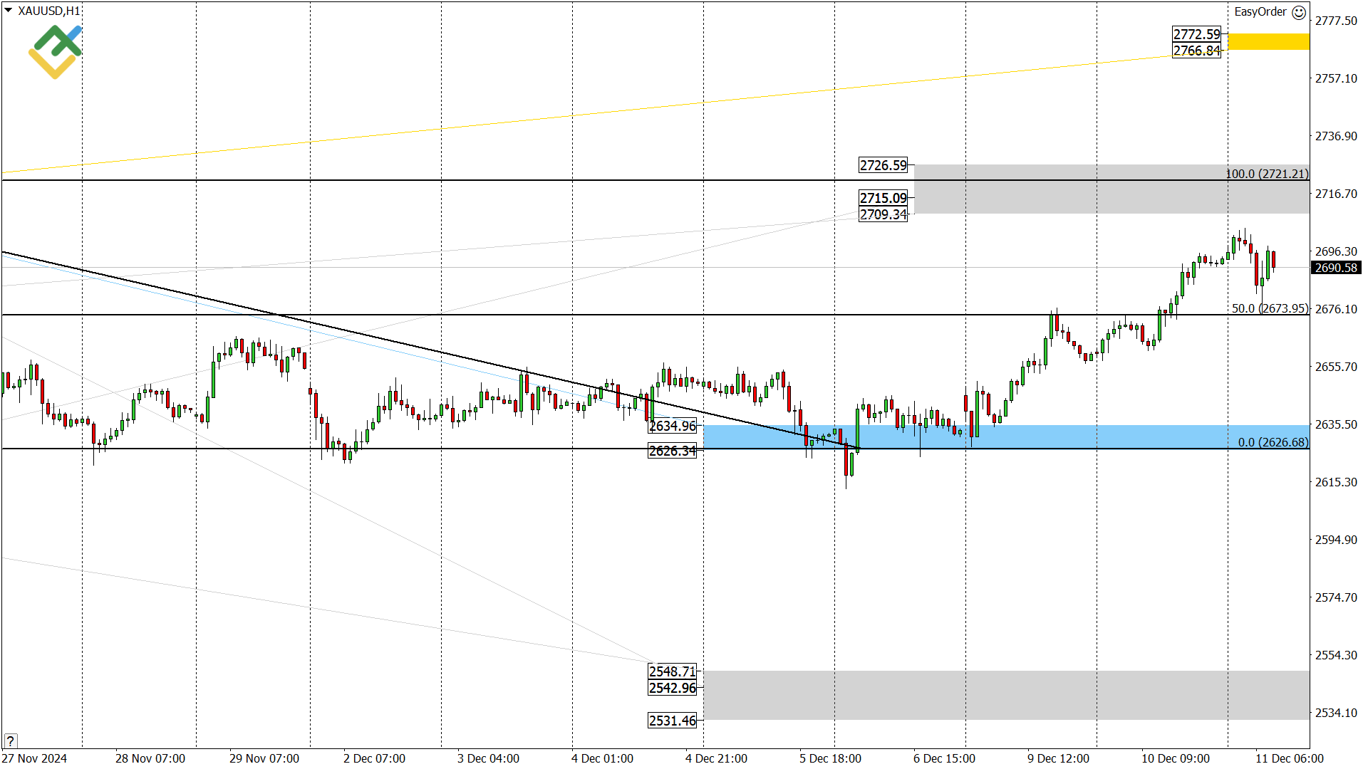Image resolution: width=1368 pixels, height=769 pixels.
Task: Click the EasyOrder text label
Action: (1260, 12)
